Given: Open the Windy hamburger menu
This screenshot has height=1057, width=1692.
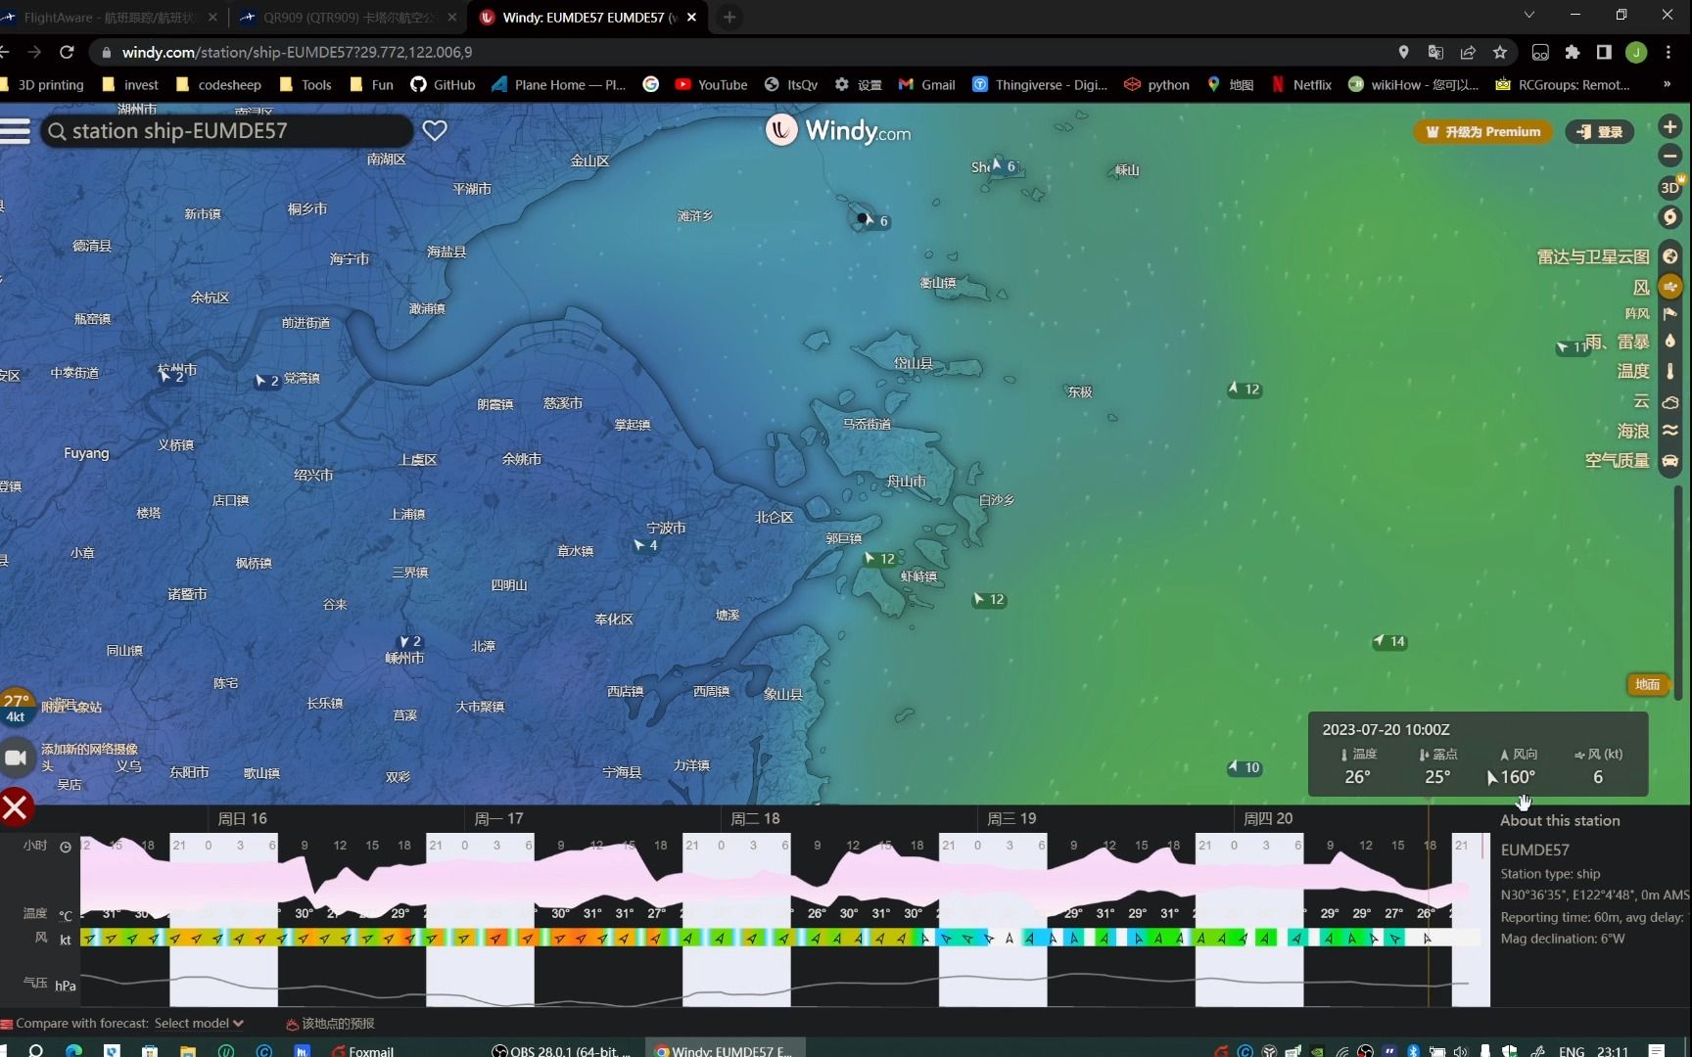Looking at the screenshot, I should [15, 131].
